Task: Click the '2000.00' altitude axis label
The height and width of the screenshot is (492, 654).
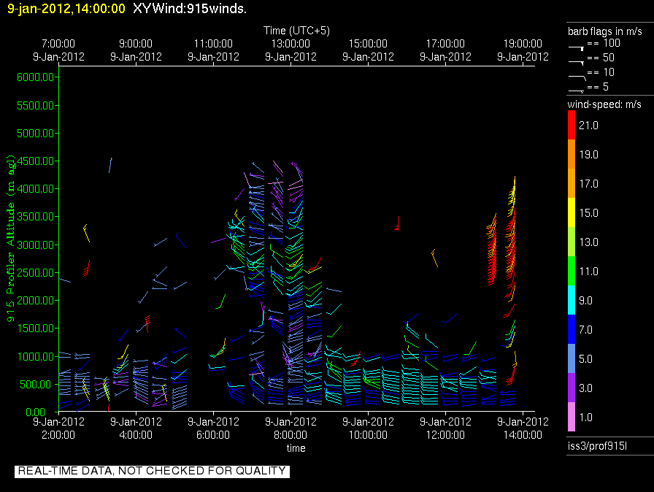Action: tap(36, 301)
